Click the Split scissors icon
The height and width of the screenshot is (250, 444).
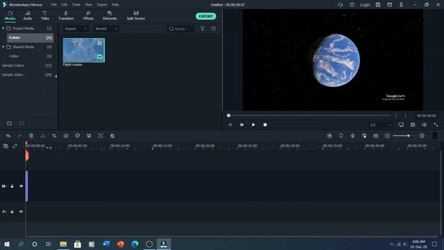[x=43, y=136]
